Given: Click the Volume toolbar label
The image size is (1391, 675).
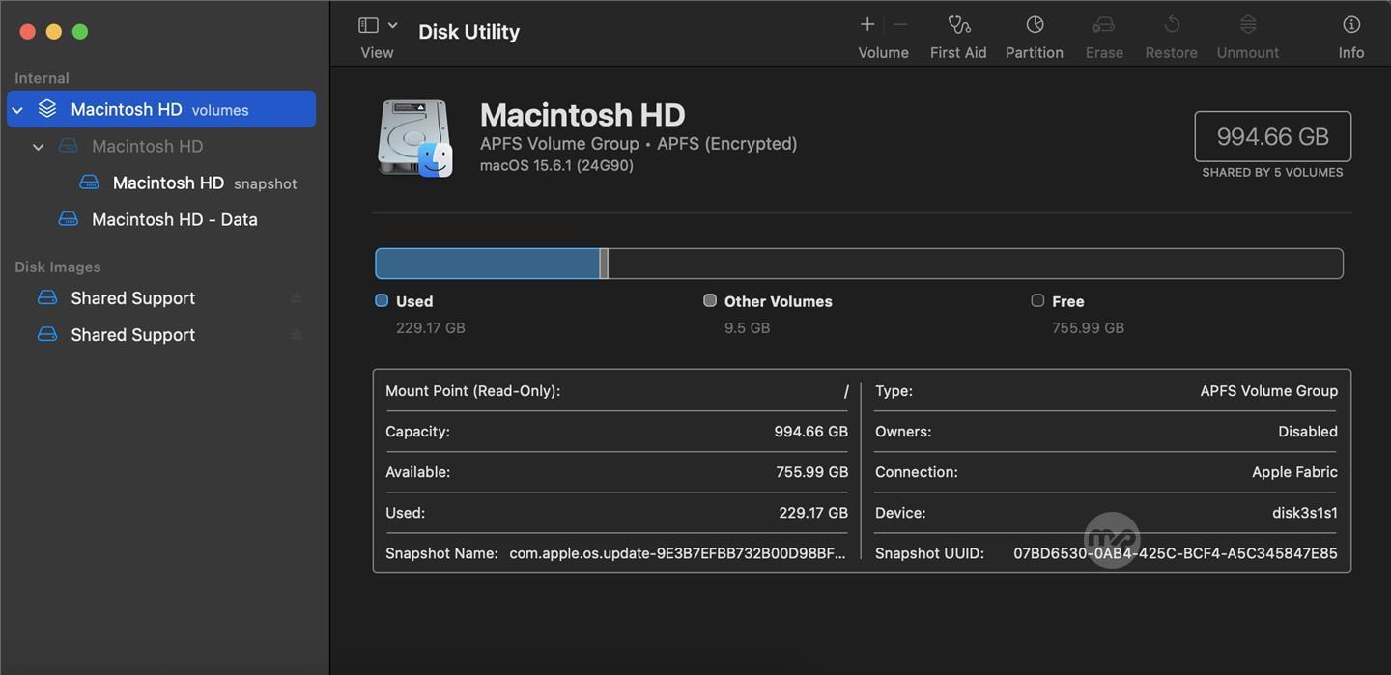Looking at the screenshot, I should point(884,53).
